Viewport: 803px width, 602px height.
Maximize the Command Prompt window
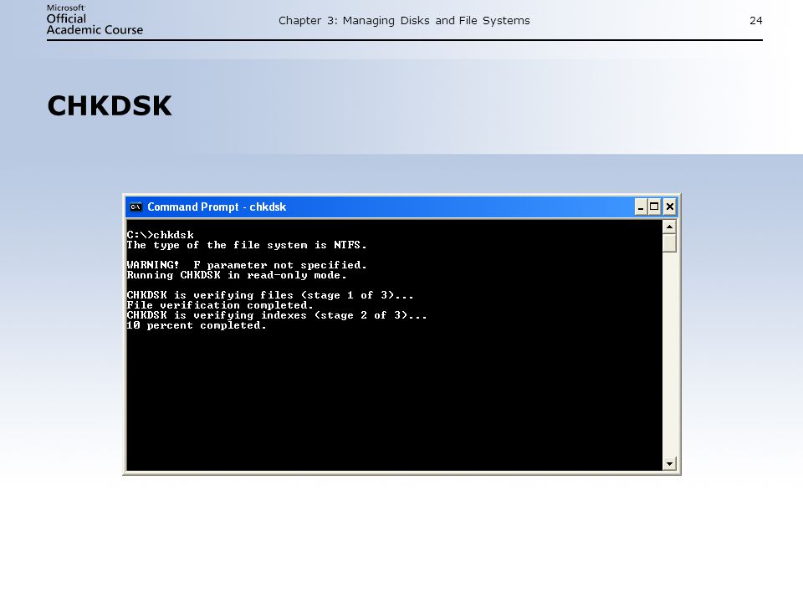click(654, 207)
